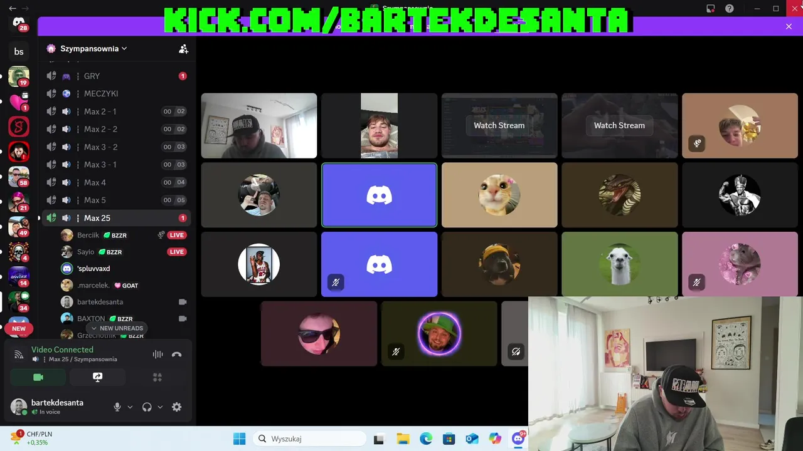This screenshot has height=451, width=803.
Task: Open CHF/PLN widget on taskbar
Action: pos(31,438)
